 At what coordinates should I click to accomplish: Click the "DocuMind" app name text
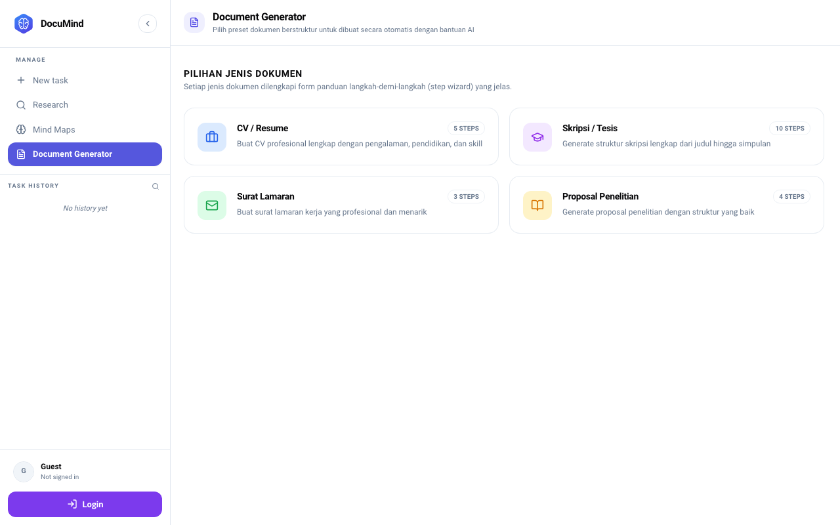(62, 24)
